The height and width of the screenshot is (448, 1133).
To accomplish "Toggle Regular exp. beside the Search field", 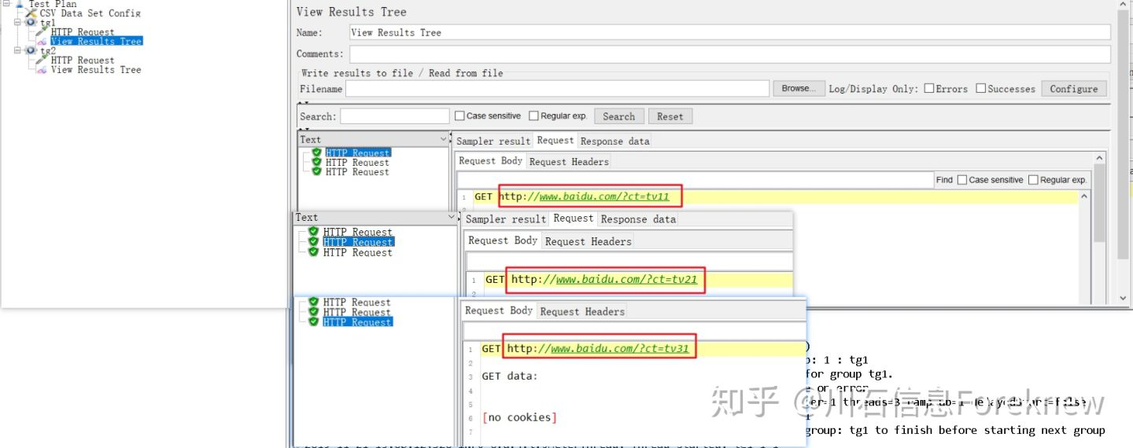I will pos(533,116).
